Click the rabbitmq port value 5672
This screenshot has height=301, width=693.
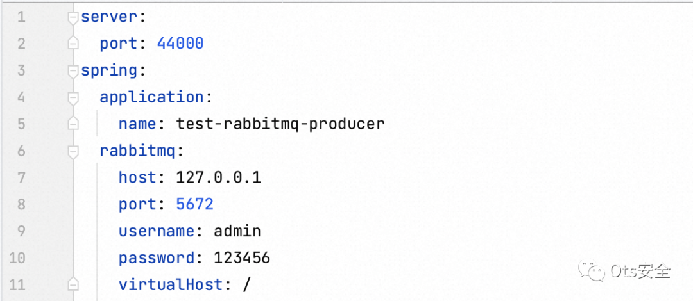click(194, 204)
